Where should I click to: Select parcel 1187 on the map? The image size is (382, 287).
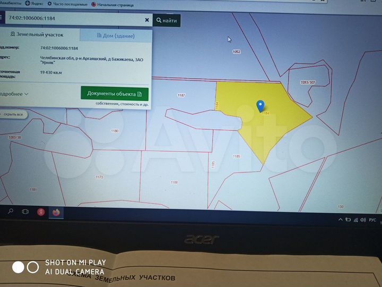click(181, 95)
